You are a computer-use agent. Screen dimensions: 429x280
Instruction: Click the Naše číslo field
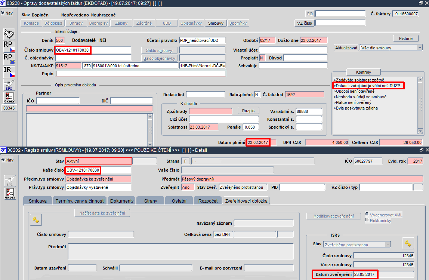click(99, 170)
